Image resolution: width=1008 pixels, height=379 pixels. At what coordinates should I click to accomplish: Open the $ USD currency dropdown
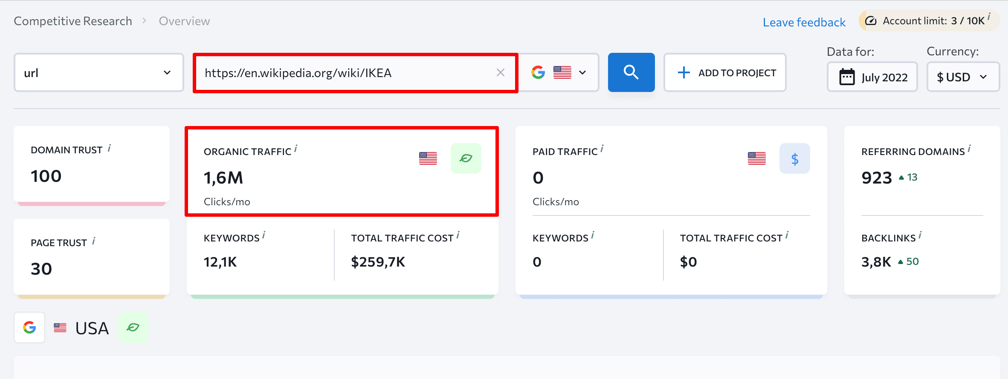pyautogui.click(x=963, y=77)
